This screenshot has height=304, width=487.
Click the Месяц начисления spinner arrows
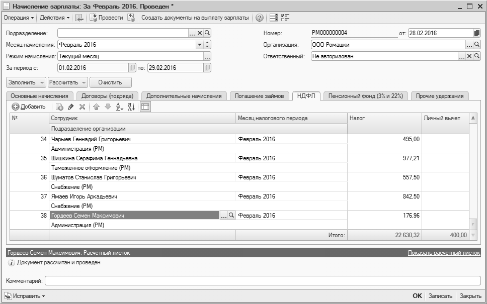(x=207, y=45)
